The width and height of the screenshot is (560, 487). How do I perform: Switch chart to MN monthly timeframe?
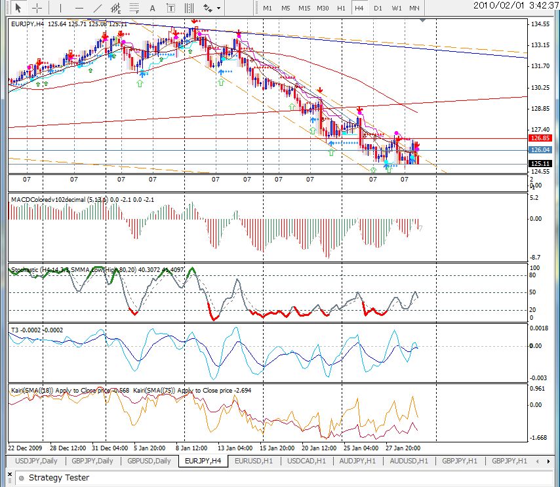pyautogui.click(x=414, y=8)
